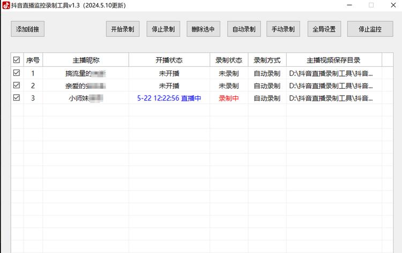Viewport: 402px width, 253px height.
Task: Select the streamer name starting 小师妹
Action: (86, 98)
